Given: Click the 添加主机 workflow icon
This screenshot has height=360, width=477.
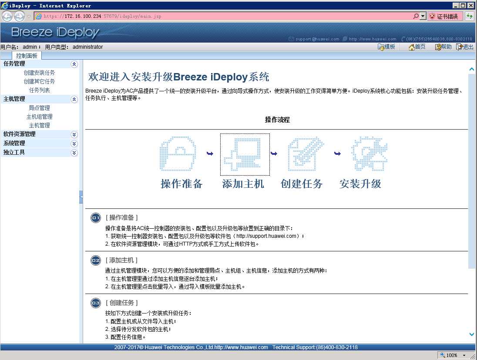Looking at the screenshot, I should point(245,154).
